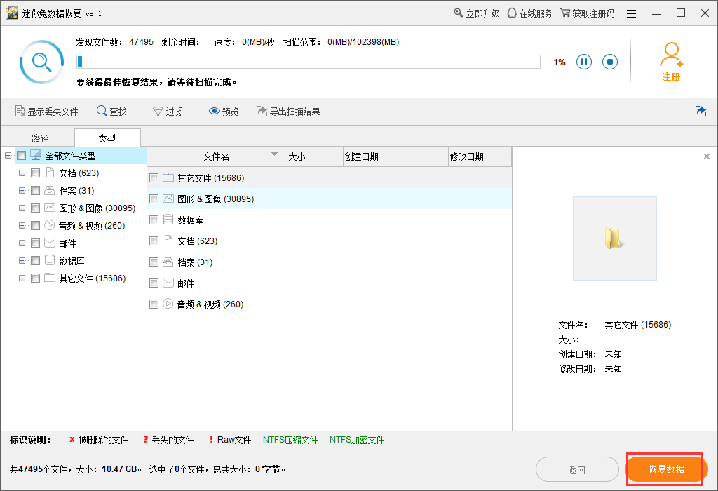Click the Back (返回) button
The height and width of the screenshot is (491, 718).
pyautogui.click(x=577, y=469)
